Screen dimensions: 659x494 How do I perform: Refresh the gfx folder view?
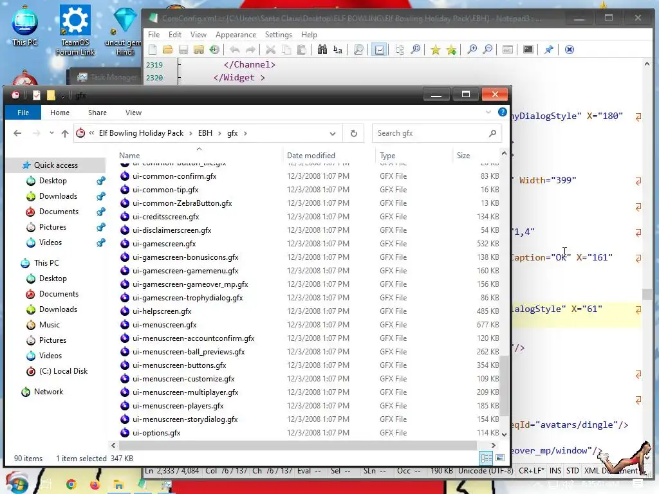click(x=354, y=133)
